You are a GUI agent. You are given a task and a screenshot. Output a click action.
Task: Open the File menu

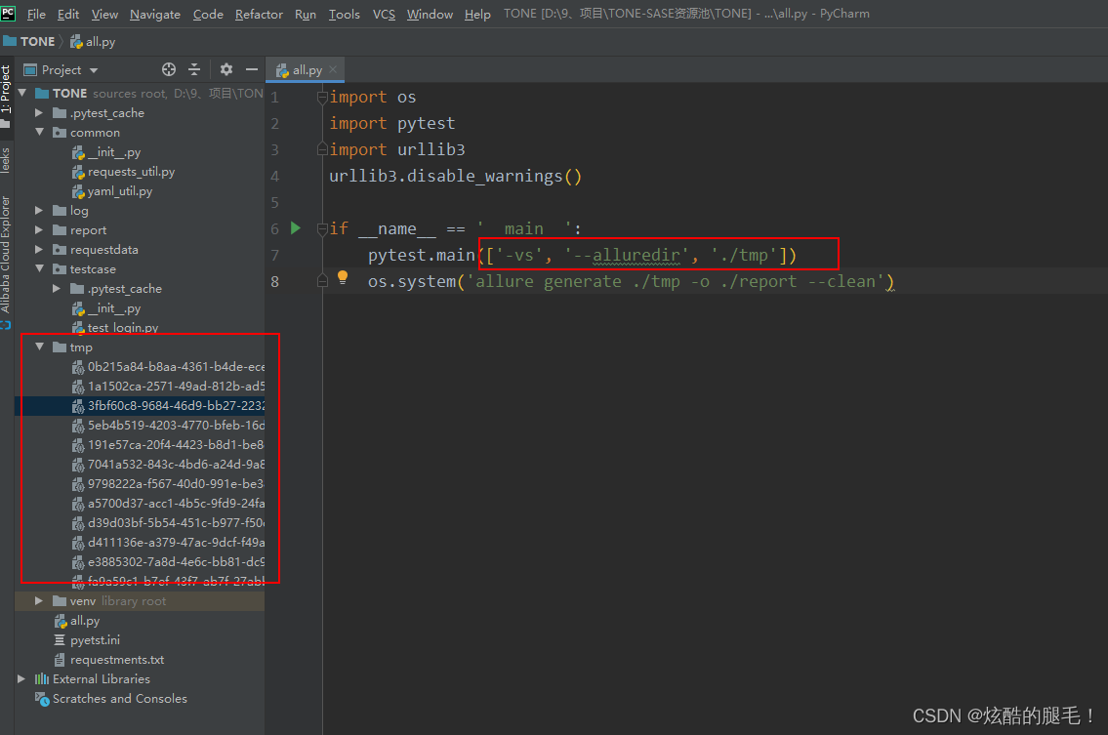point(36,14)
